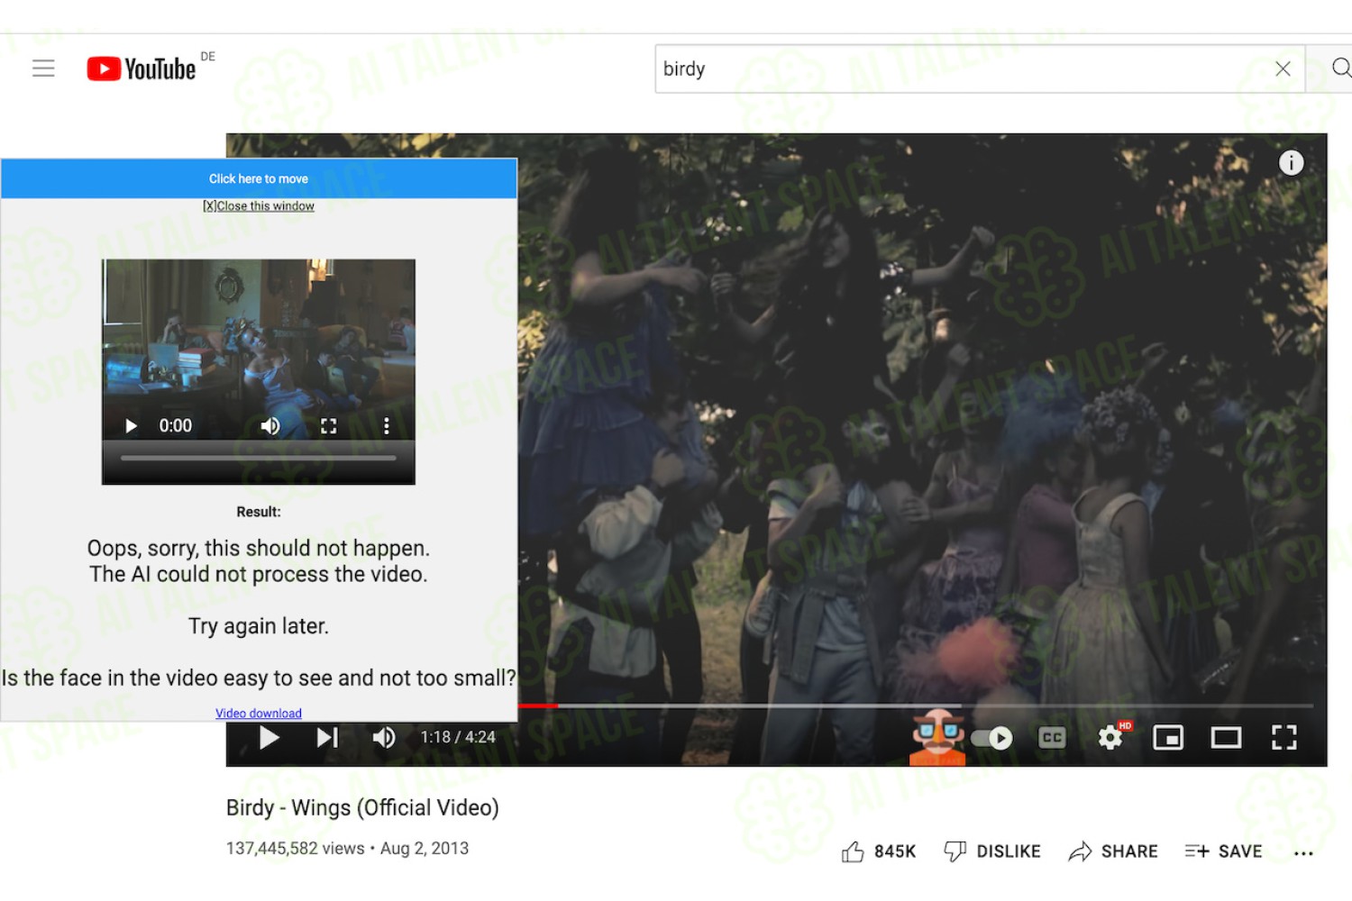1352x901 pixels.
Task: Mute the popup video speaker icon
Action: [x=270, y=426]
